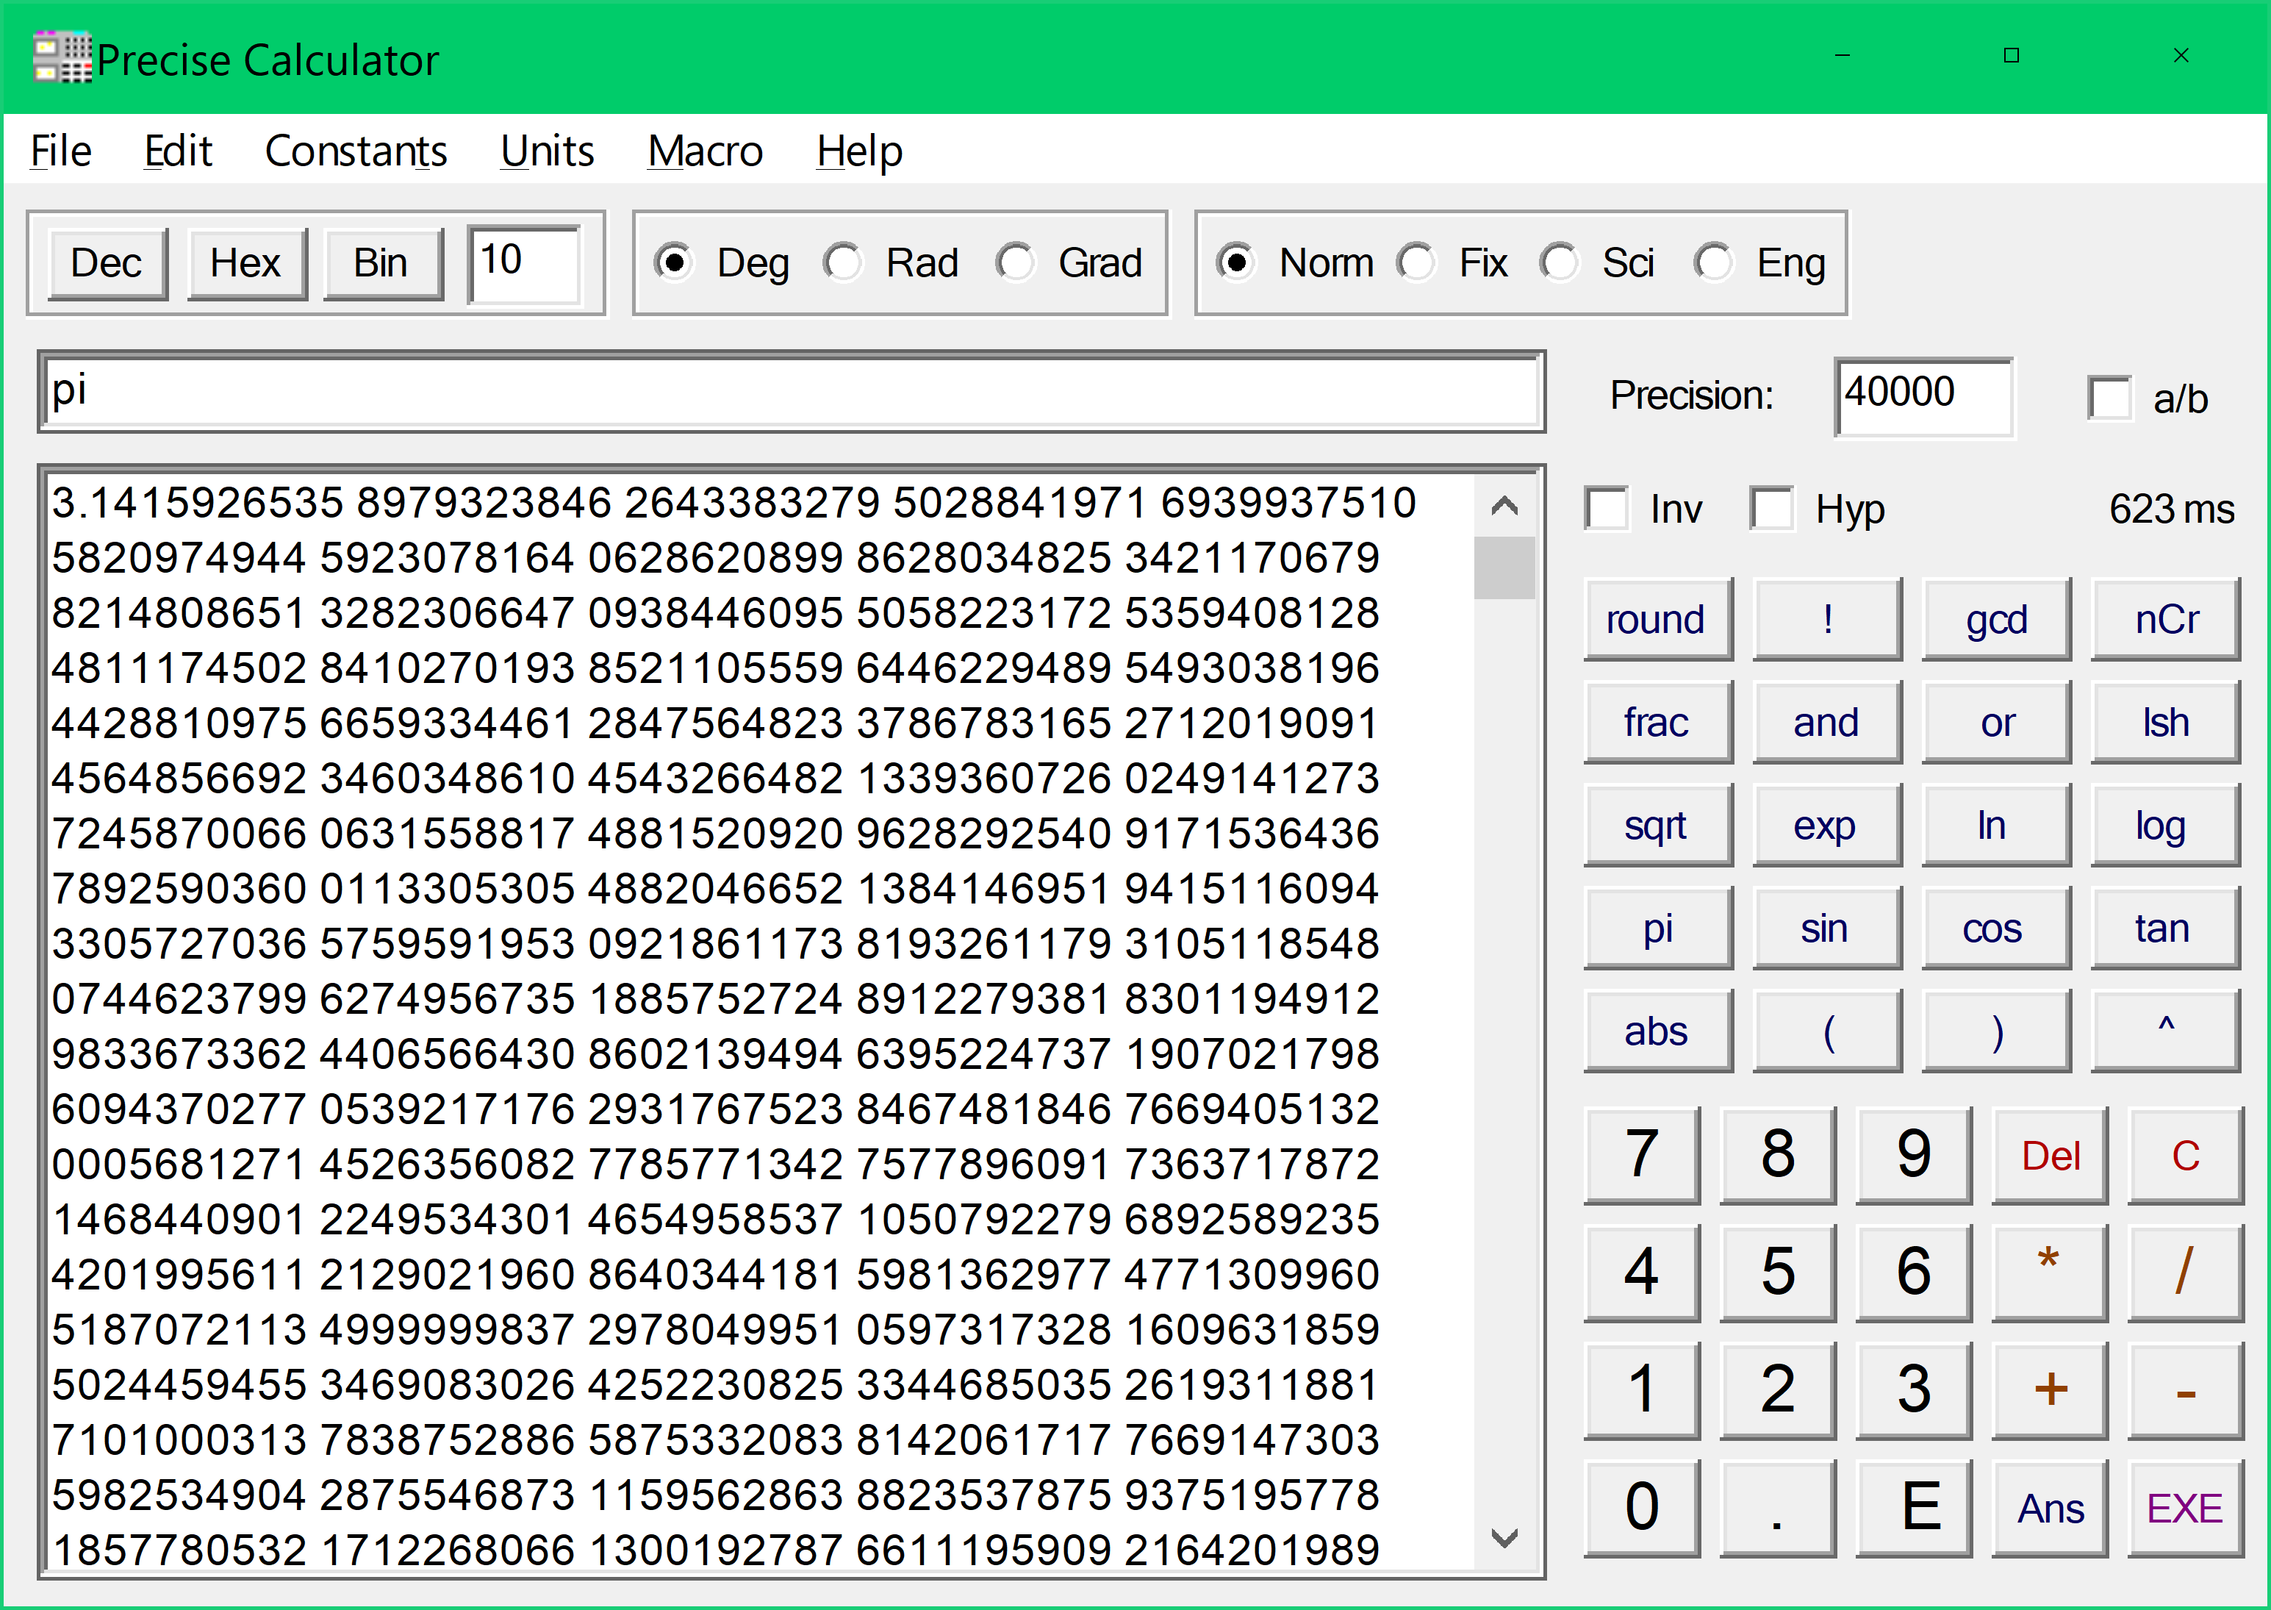Viewport: 2271px width, 1610px height.
Task: Open the Constants menu
Action: (x=356, y=151)
